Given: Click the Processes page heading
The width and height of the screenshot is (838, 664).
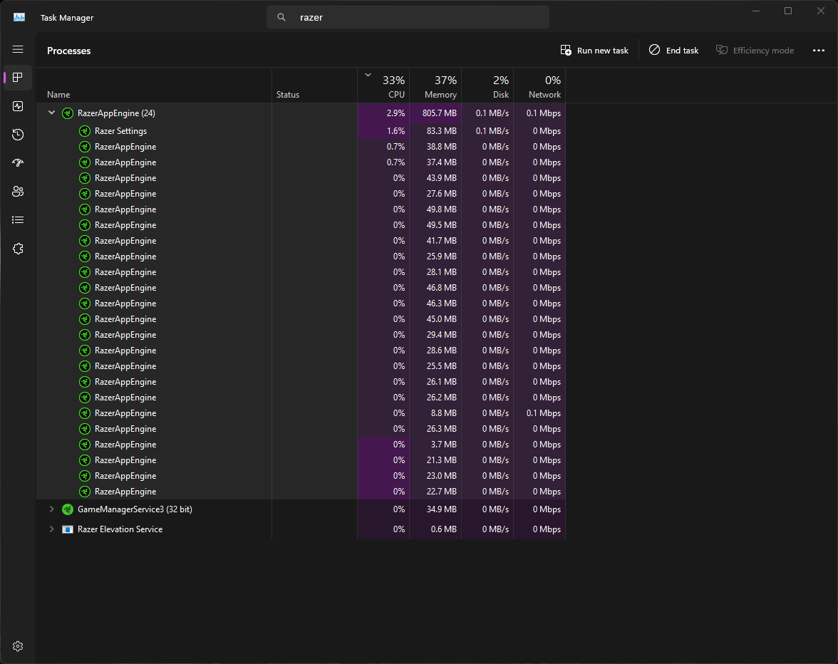Looking at the screenshot, I should pos(69,51).
